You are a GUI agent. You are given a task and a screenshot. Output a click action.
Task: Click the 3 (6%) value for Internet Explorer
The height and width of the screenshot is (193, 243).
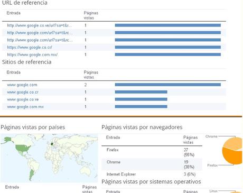coord(190,174)
